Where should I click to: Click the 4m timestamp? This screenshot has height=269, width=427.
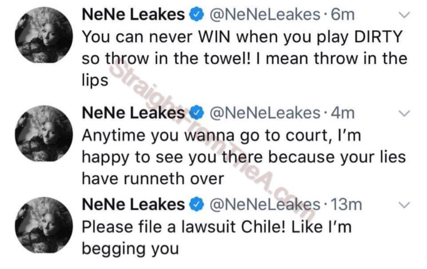click(x=342, y=113)
